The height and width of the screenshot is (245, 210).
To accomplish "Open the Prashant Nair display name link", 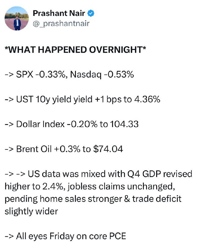I will [59, 13].
